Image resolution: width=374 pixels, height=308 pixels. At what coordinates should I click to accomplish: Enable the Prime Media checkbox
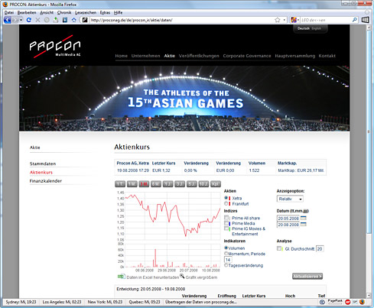(226, 223)
